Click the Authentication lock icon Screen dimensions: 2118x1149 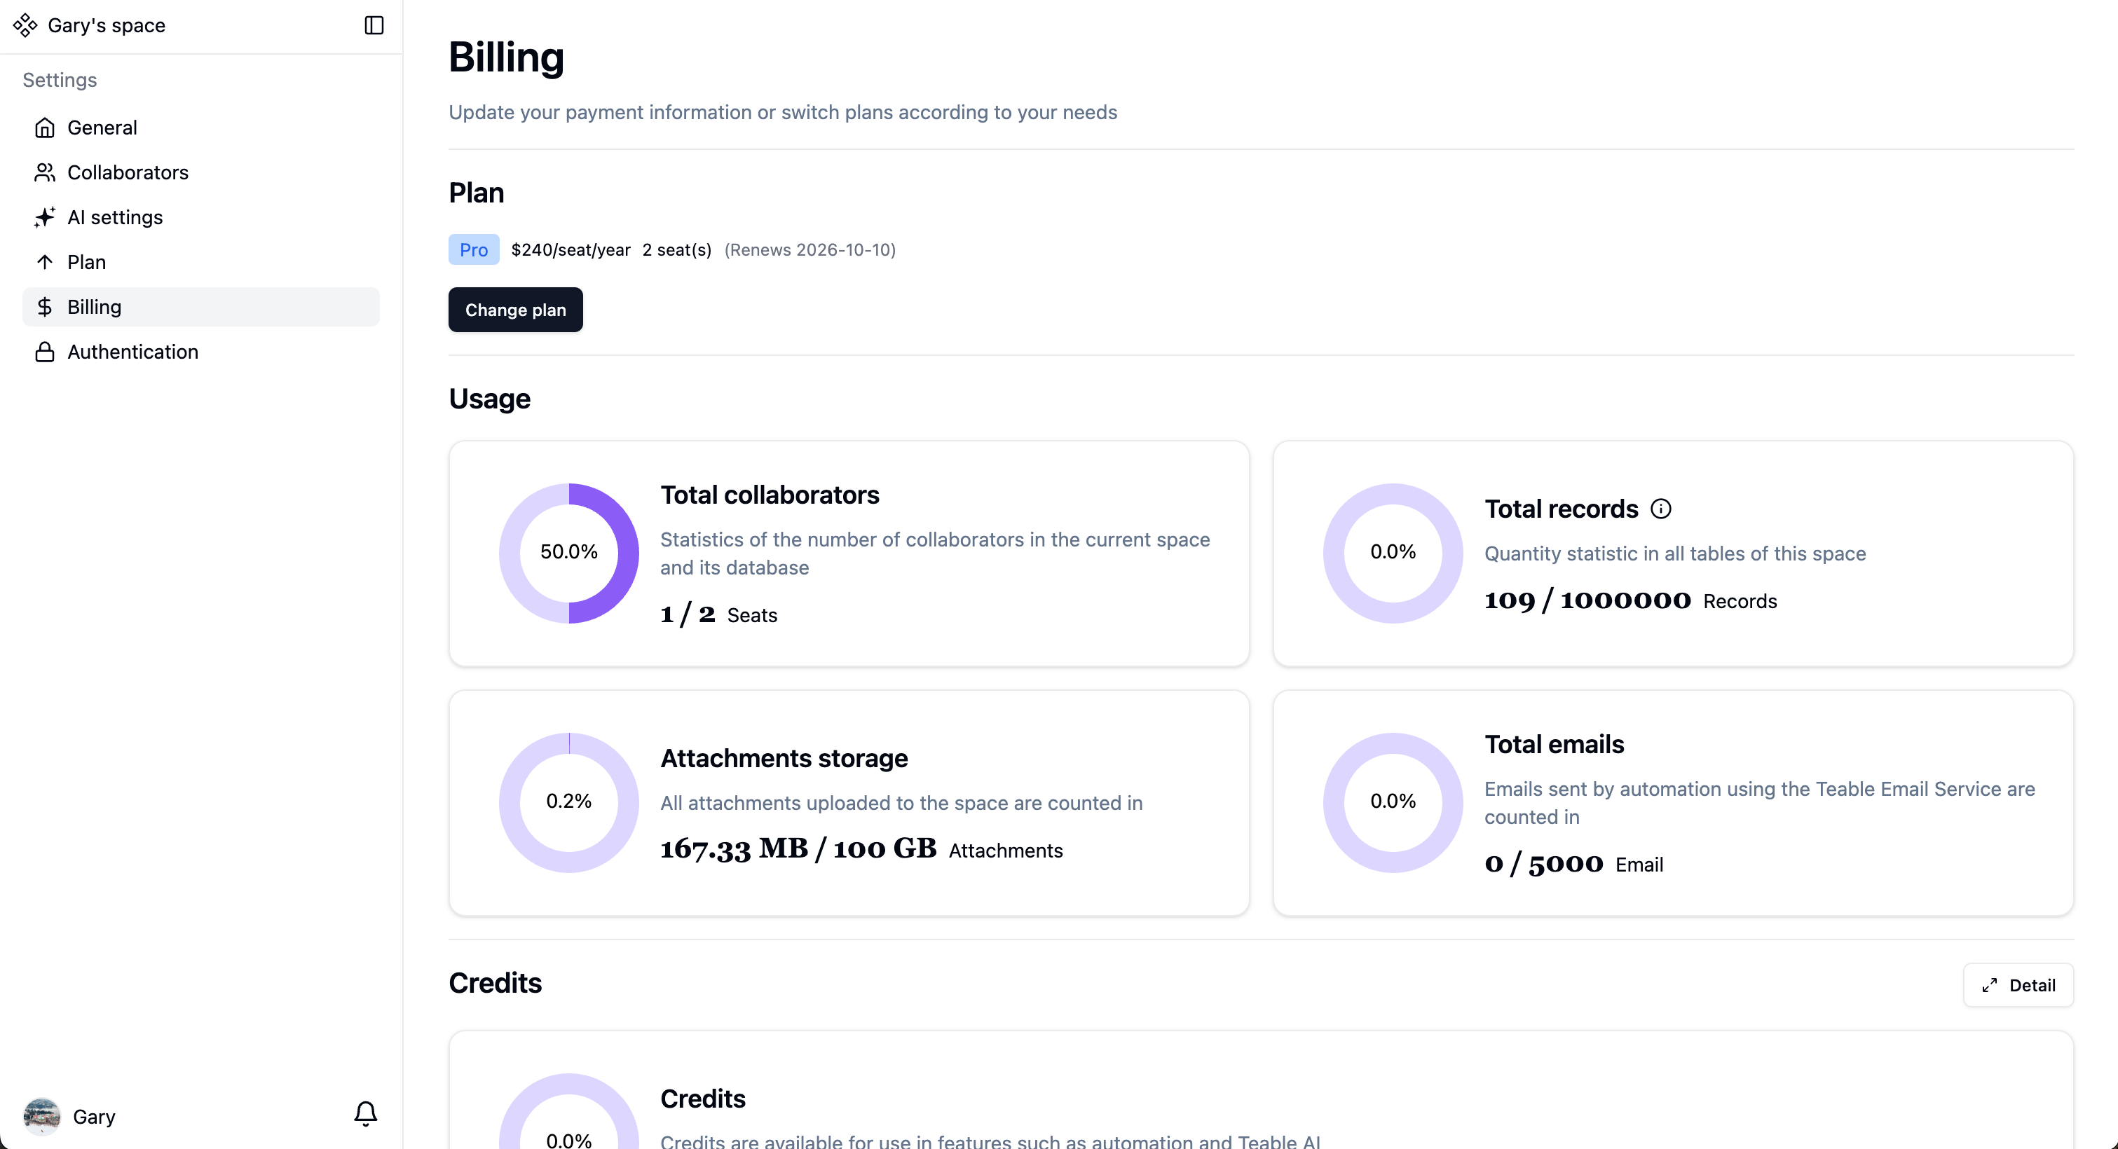[x=44, y=352]
